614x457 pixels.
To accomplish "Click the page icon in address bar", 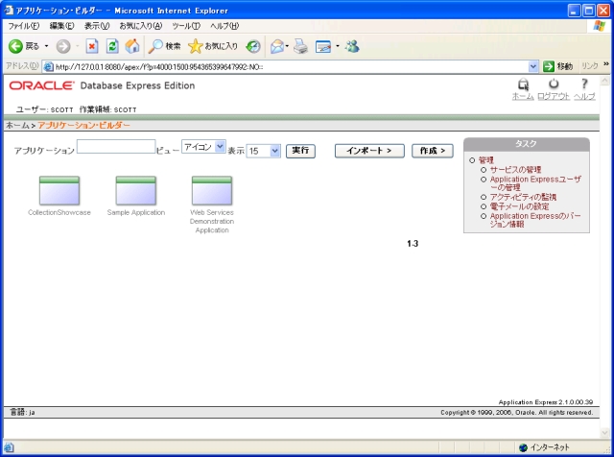I will click(x=49, y=66).
